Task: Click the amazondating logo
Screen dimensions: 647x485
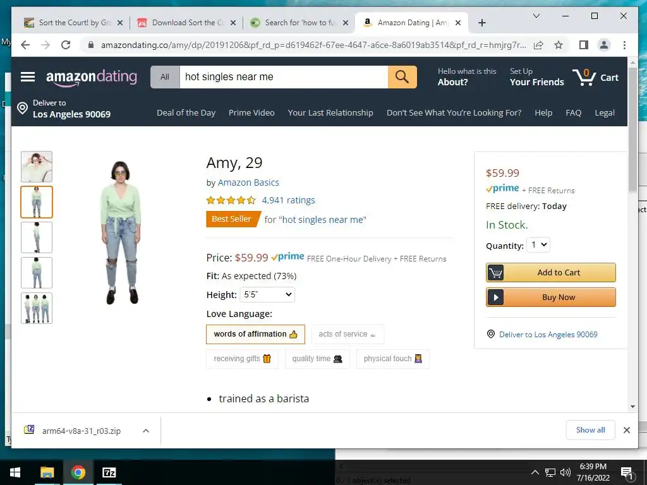Action: pyautogui.click(x=91, y=78)
